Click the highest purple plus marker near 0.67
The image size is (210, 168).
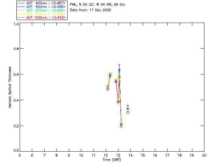click(119, 65)
